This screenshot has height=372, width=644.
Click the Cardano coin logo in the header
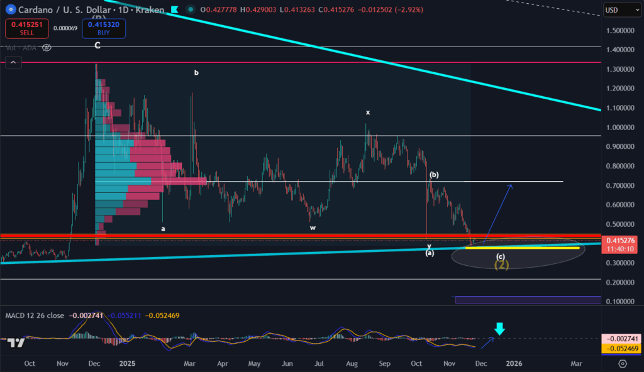point(11,9)
